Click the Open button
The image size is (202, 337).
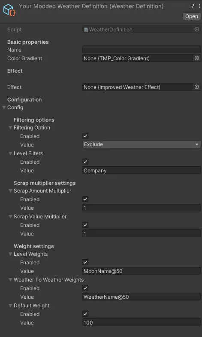pyautogui.click(x=191, y=16)
